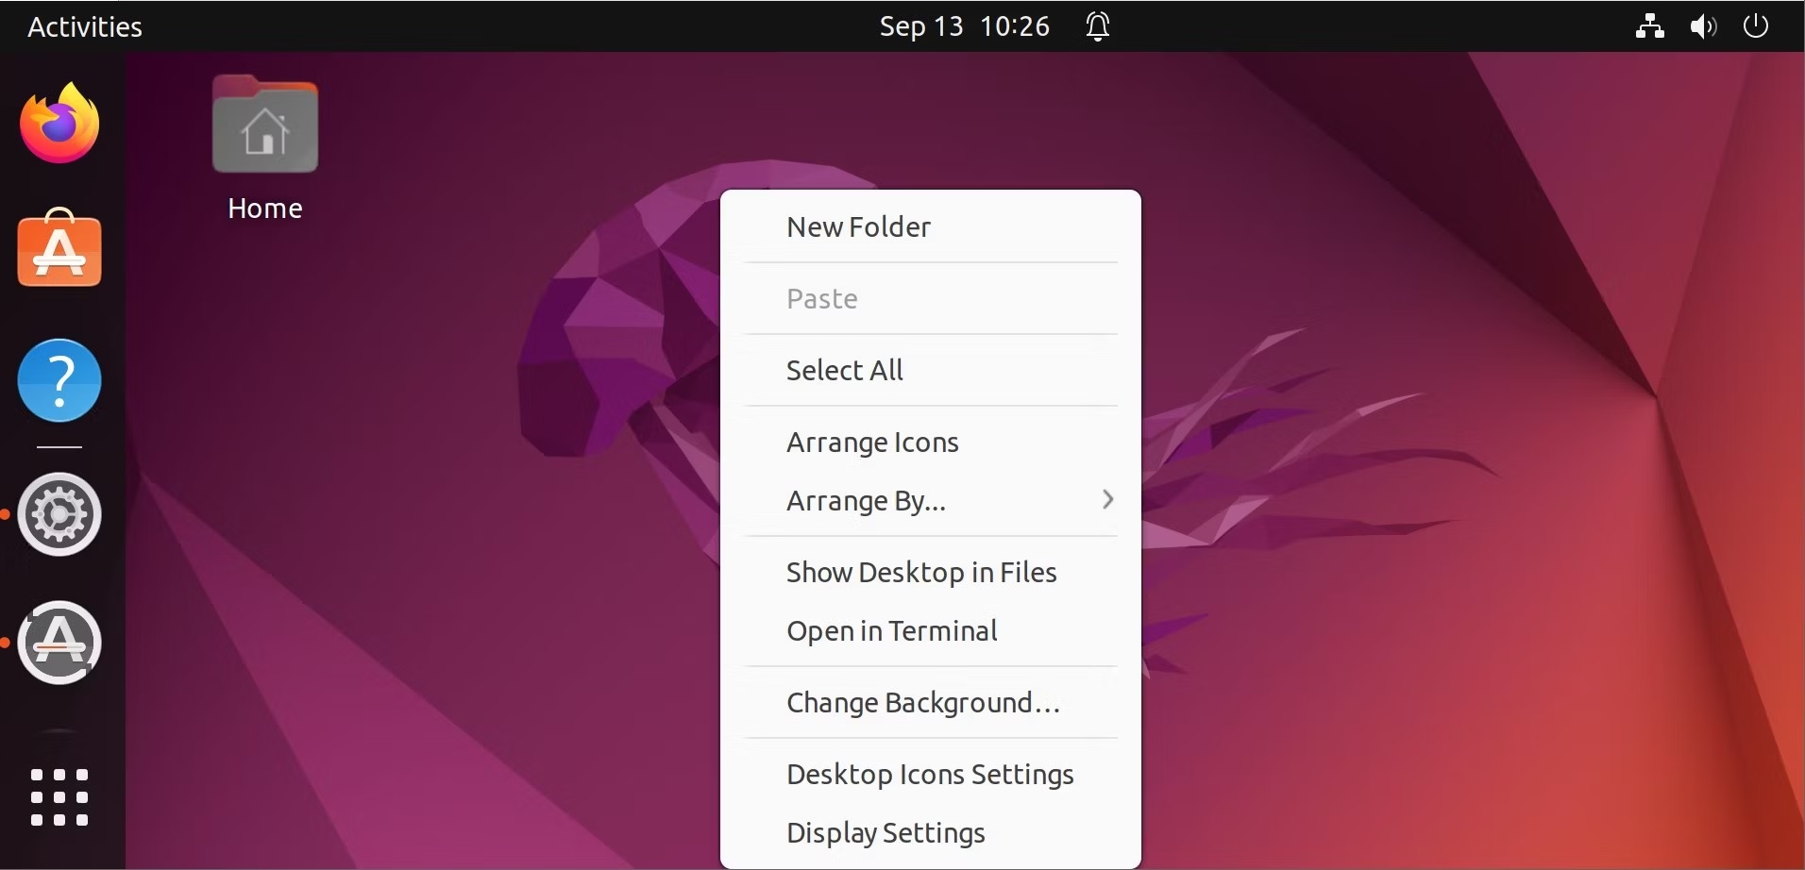Launch Firefox from the dock
Image resolution: width=1805 pixels, height=870 pixels.
pyautogui.click(x=59, y=124)
